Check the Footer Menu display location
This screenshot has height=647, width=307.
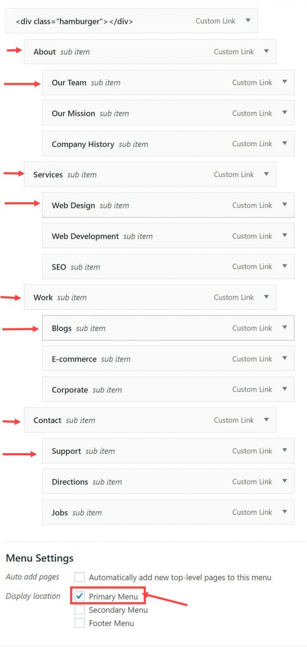tap(79, 623)
